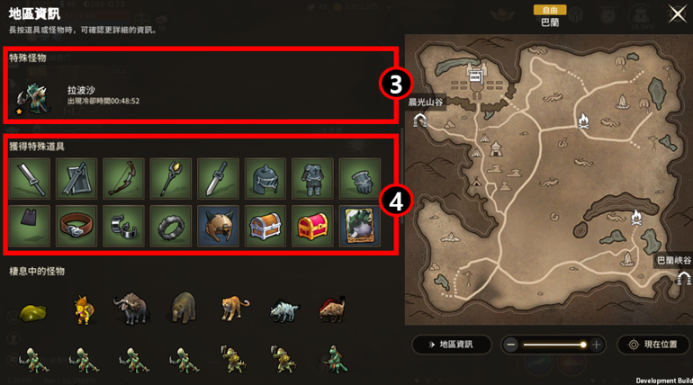Click the buffalo monster icon
Viewport: 693px width, 385px height.
pos(131,308)
